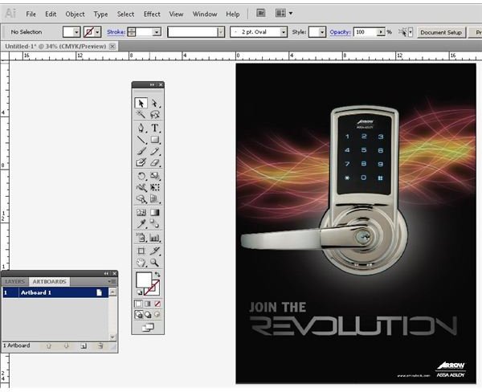Select the Perspective Grid tool
The image size is (482, 392).
tap(154, 199)
